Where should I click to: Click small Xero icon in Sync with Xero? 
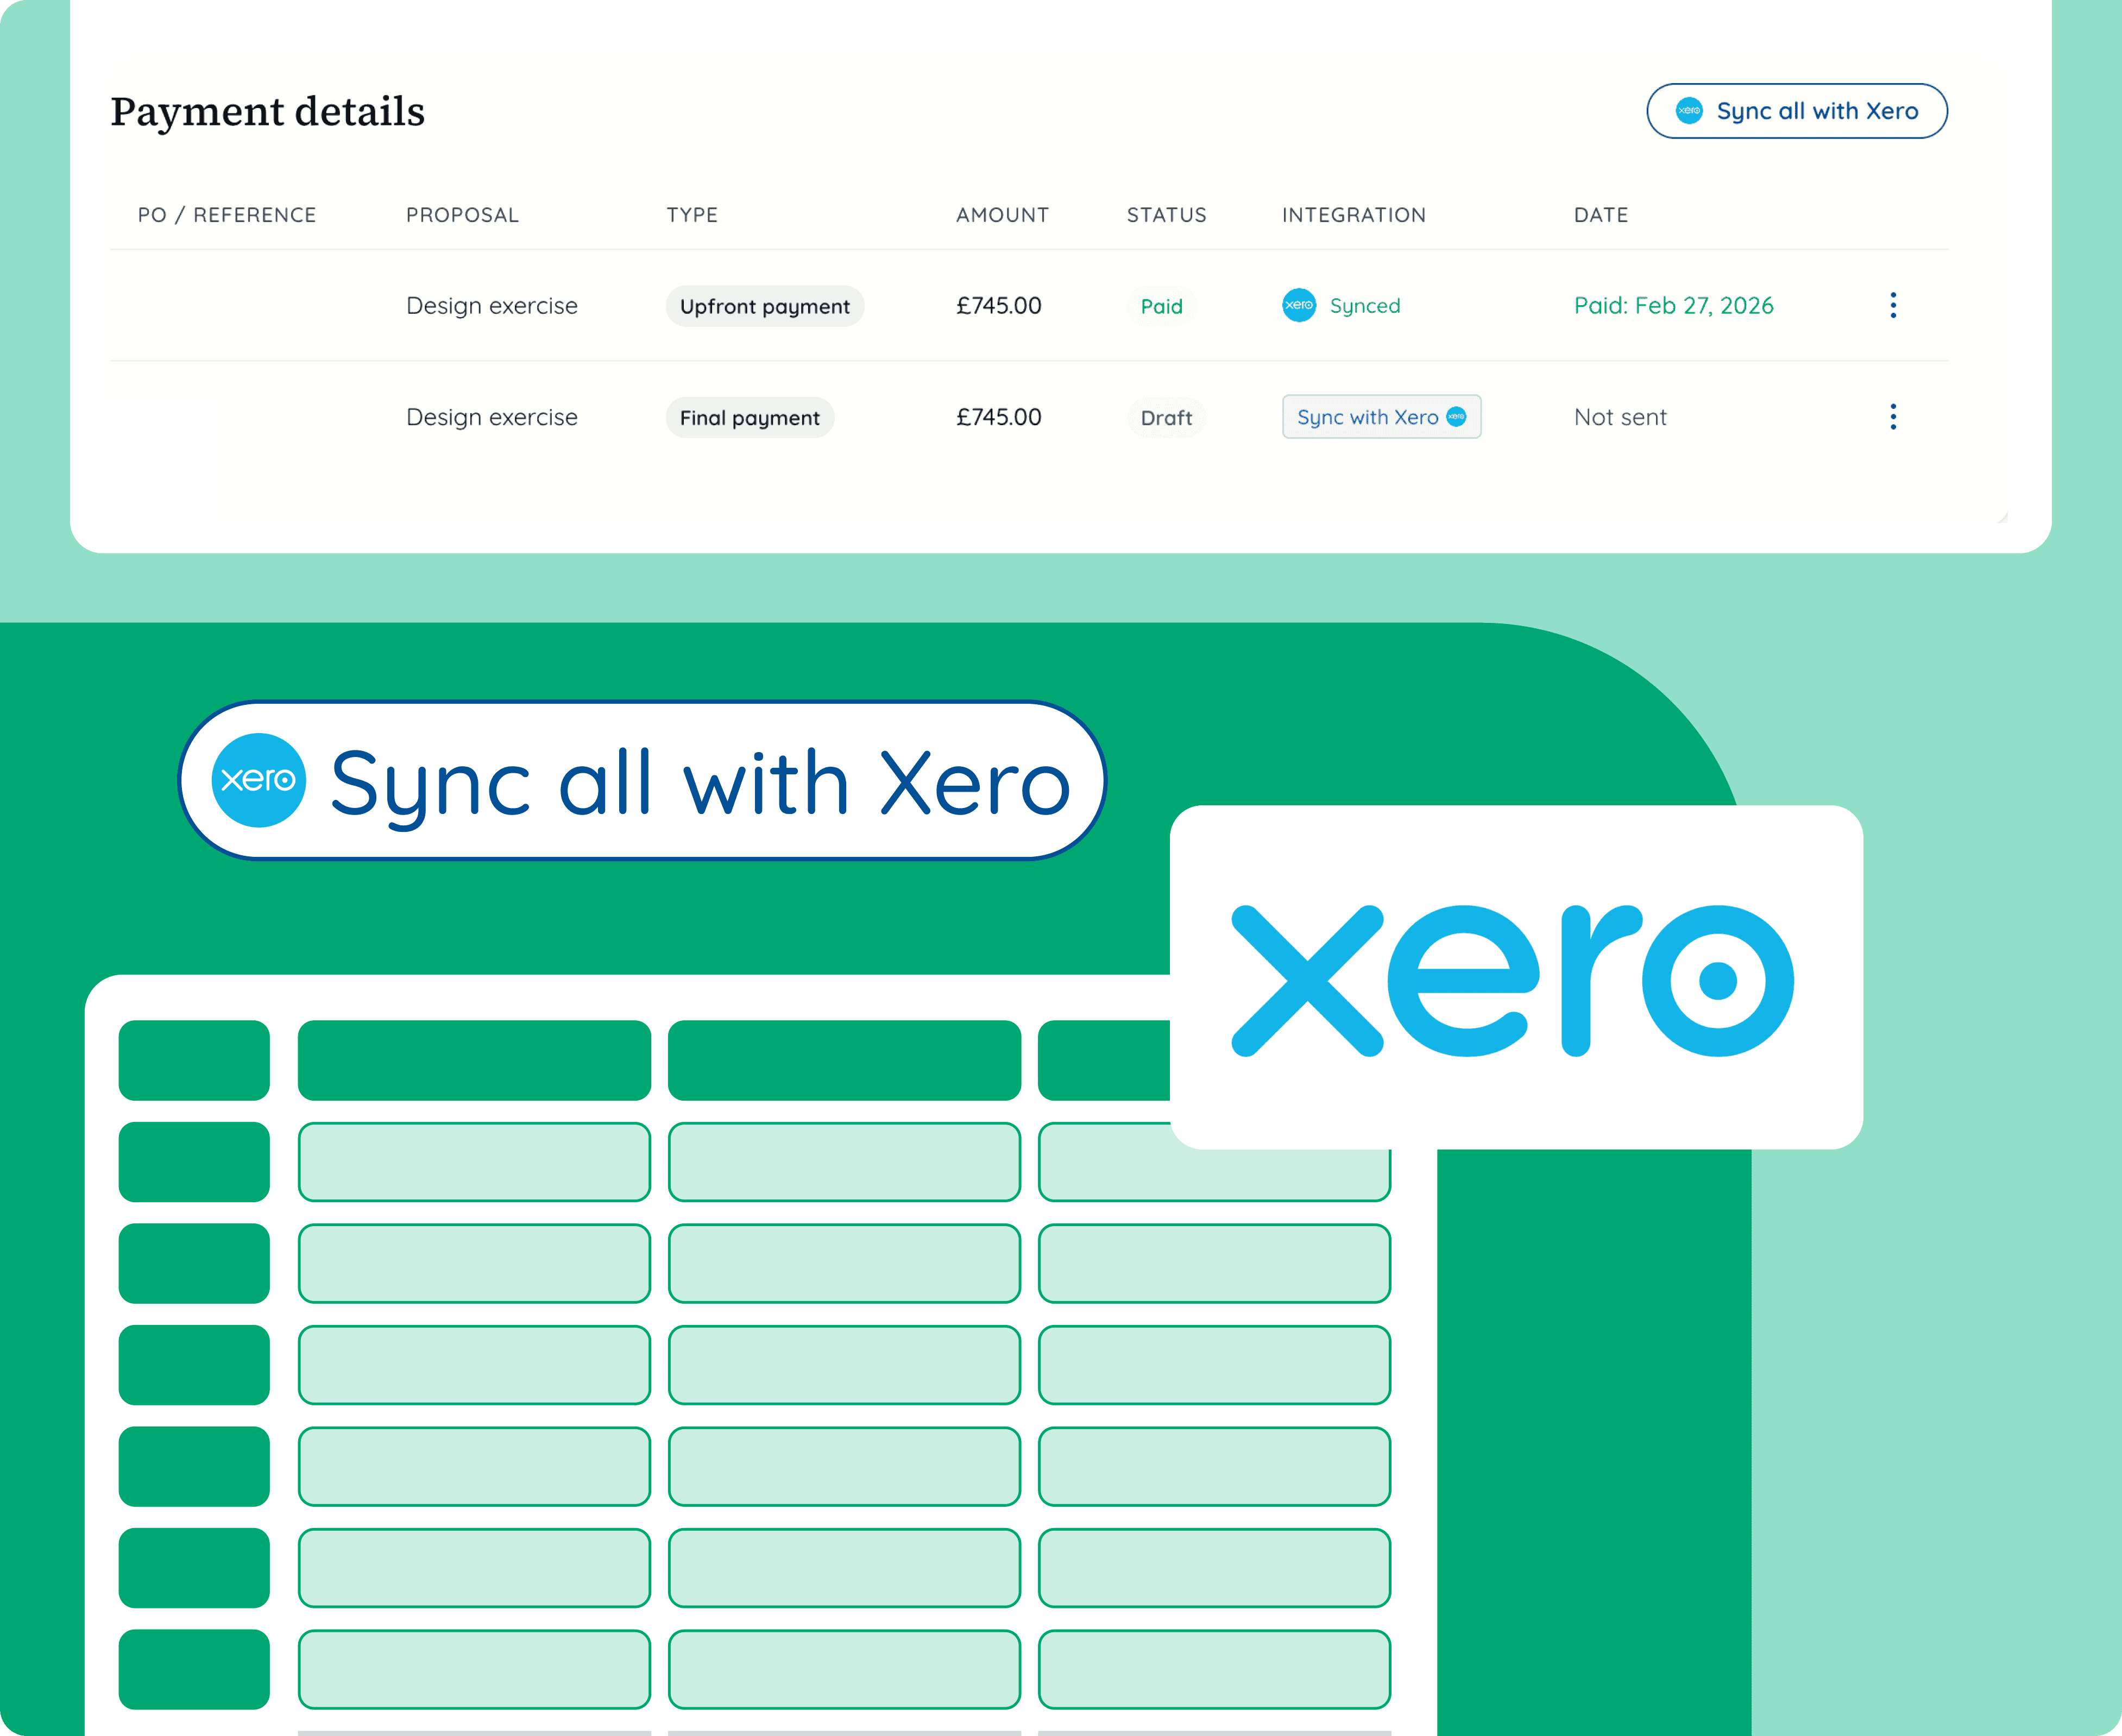pos(1457,417)
